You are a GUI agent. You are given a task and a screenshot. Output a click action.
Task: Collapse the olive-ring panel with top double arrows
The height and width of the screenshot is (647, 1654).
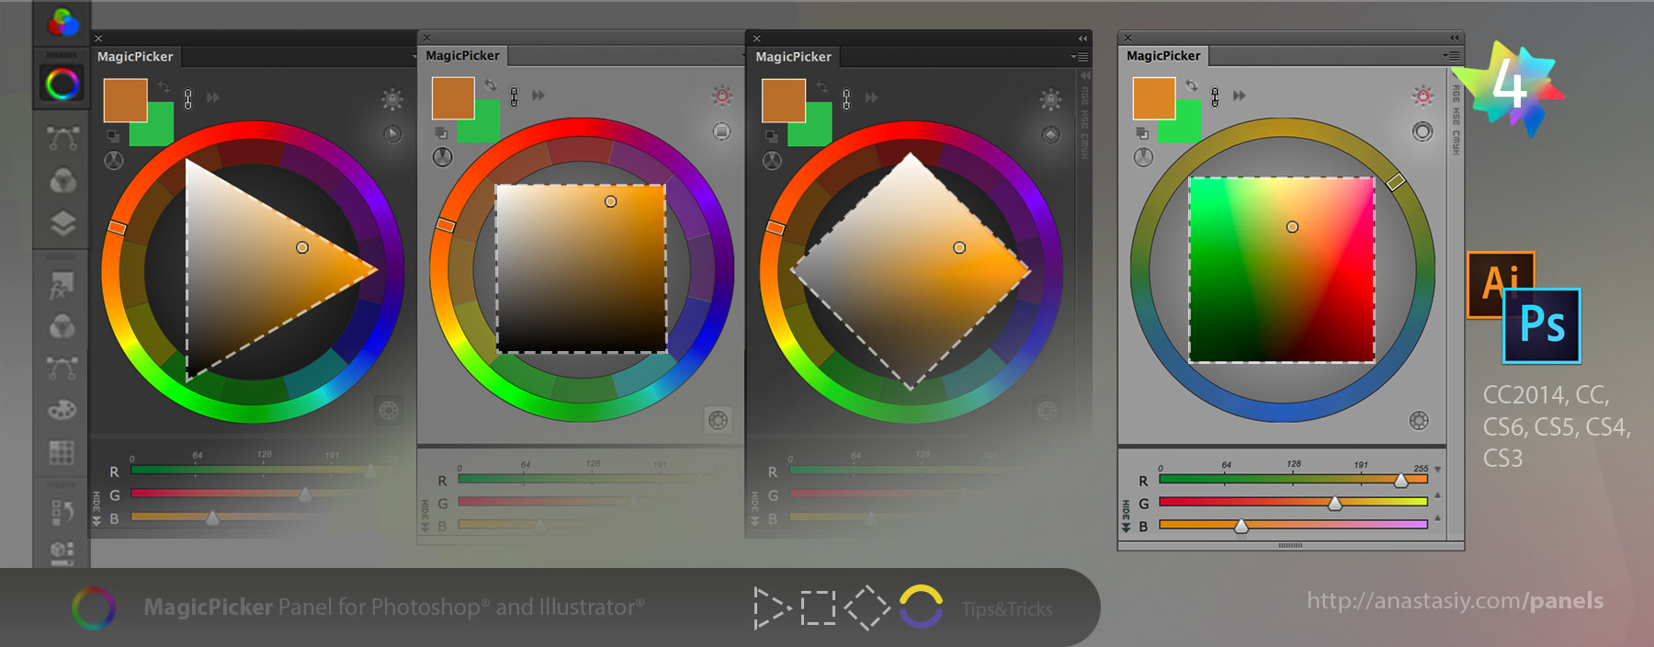(1454, 38)
